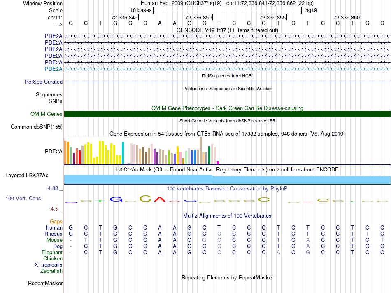Click the tallest tan bar in GTEx chart
Image resolution: width=391 pixels, height=293 pixels.
pos(200,150)
